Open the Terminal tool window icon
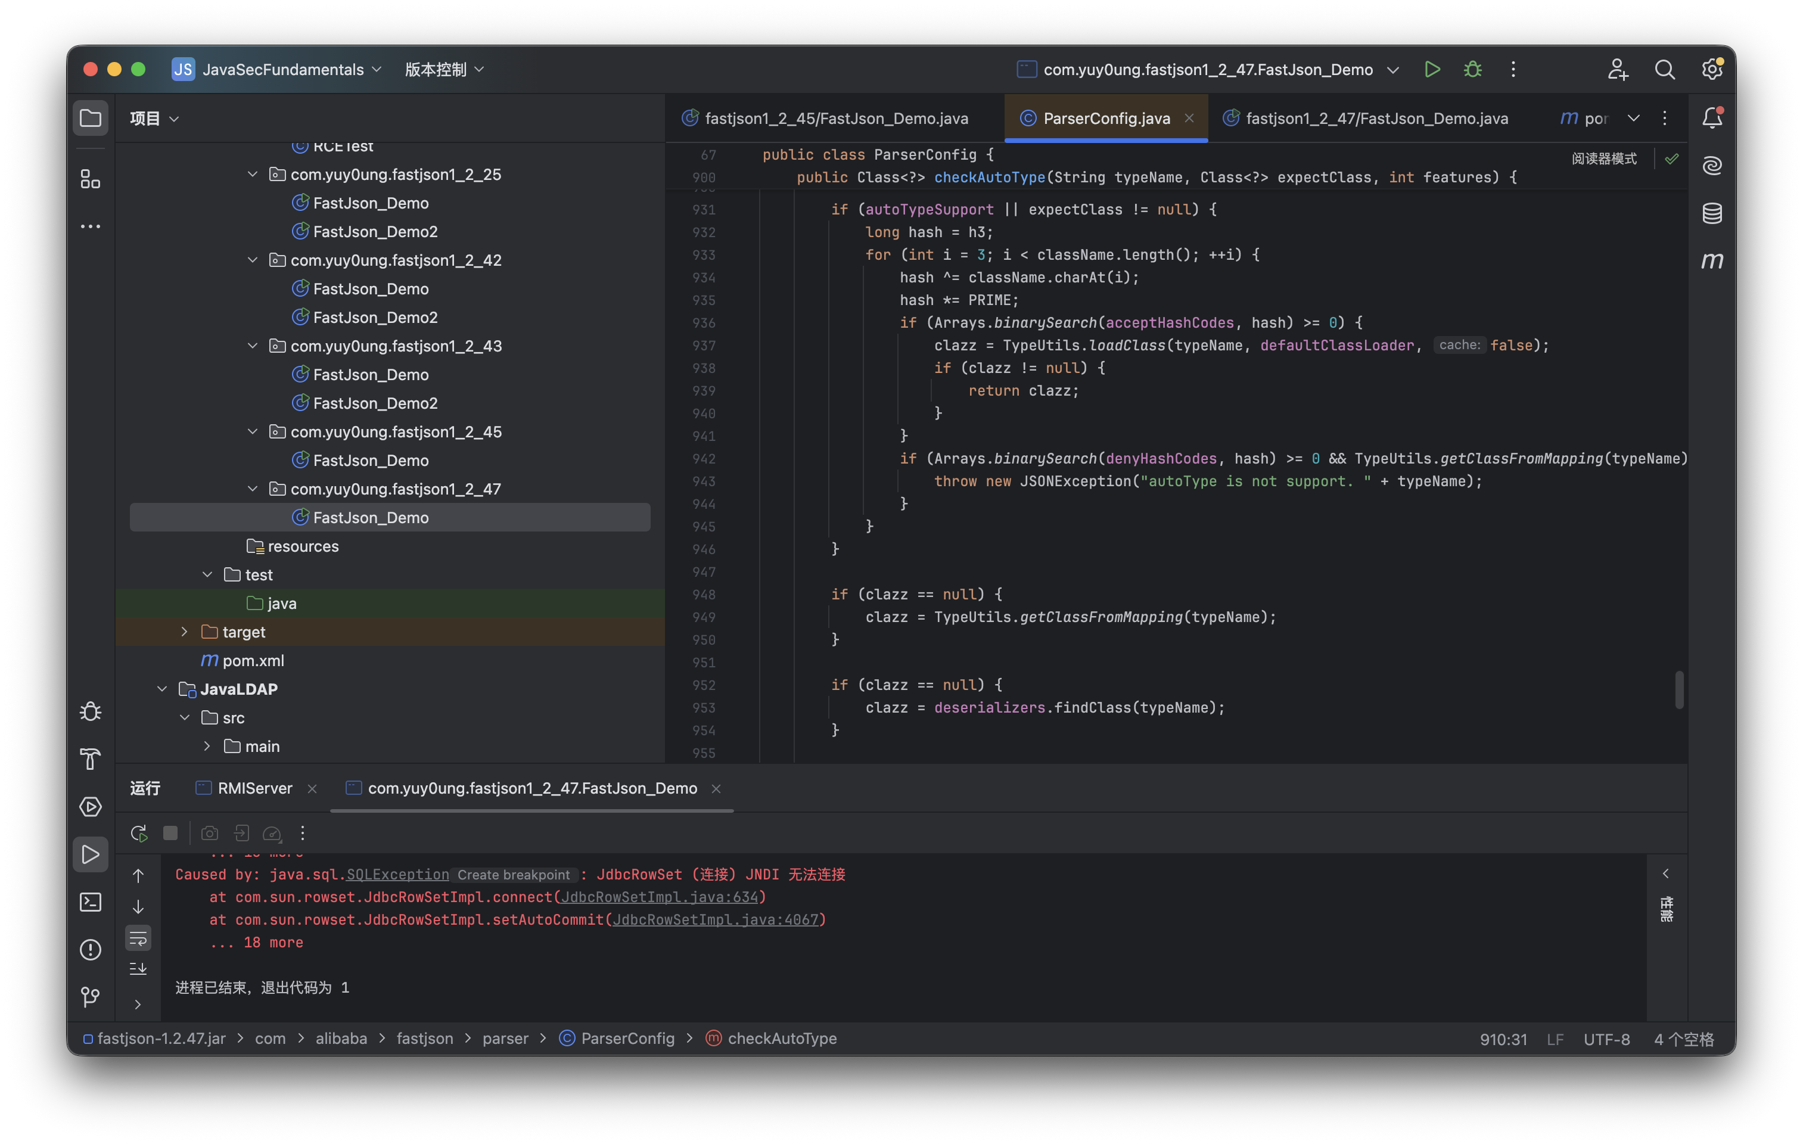Image resolution: width=1803 pixels, height=1144 pixels. pyautogui.click(x=91, y=902)
